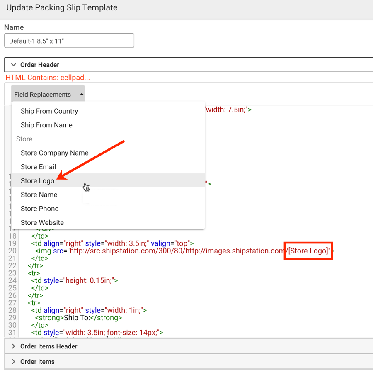Click code line 19 td align right
373x370 pixels.
click(x=112, y=243)
